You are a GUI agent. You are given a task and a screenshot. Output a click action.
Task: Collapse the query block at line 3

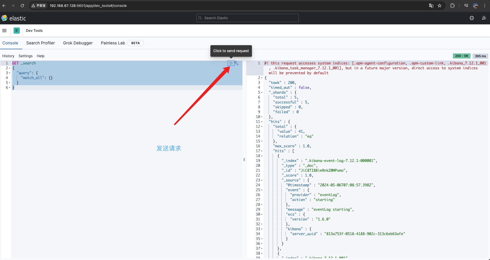tap(10, 73)
